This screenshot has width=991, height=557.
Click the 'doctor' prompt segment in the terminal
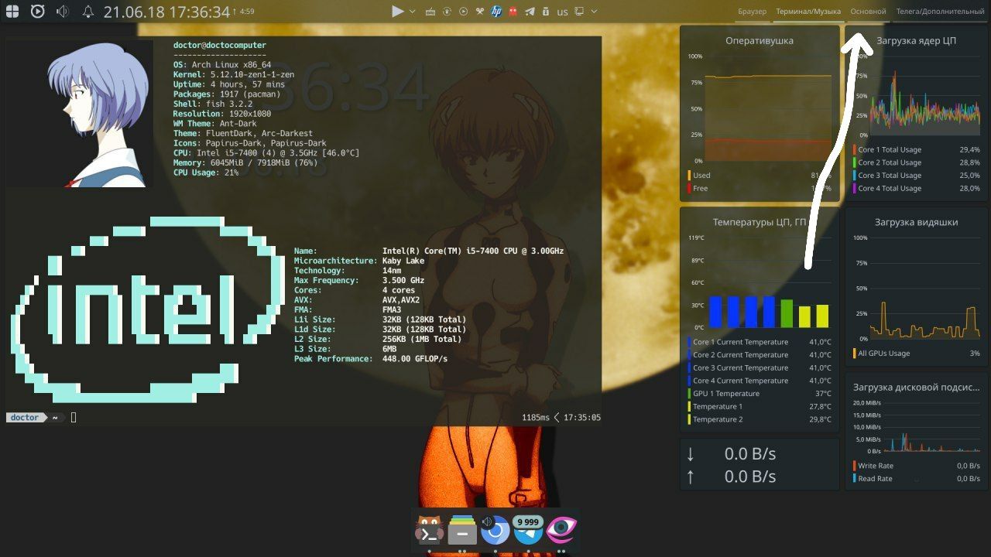pos(25,418)
